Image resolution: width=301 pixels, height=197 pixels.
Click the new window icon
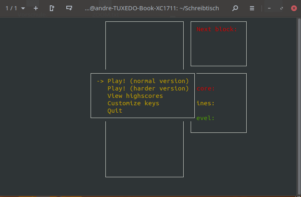[x=52, y=8]
